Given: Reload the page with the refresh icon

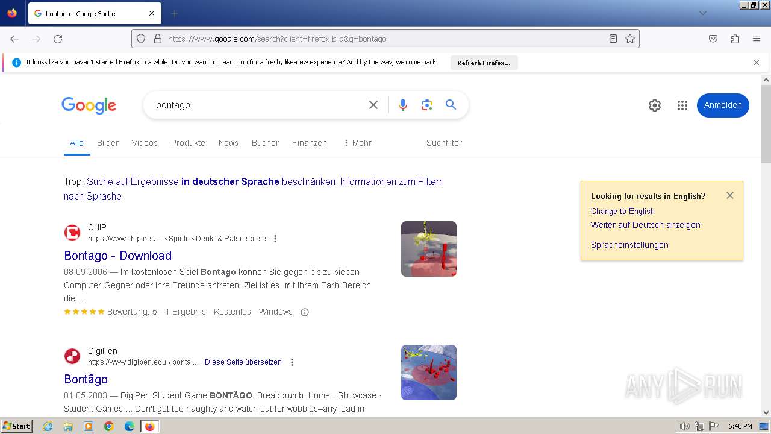Looking at the screenshot, I should click(58, 39).
